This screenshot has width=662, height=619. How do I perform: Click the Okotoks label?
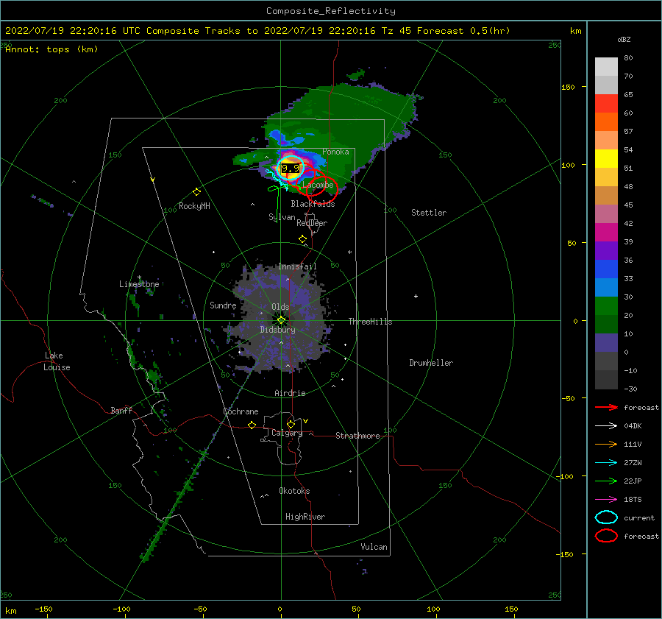click(294, 491)
